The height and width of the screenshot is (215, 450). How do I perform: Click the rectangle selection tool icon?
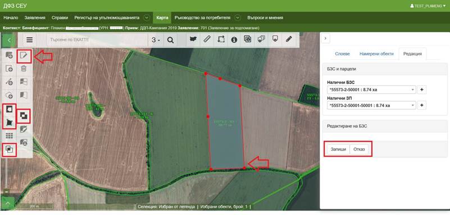coord(220,40)
